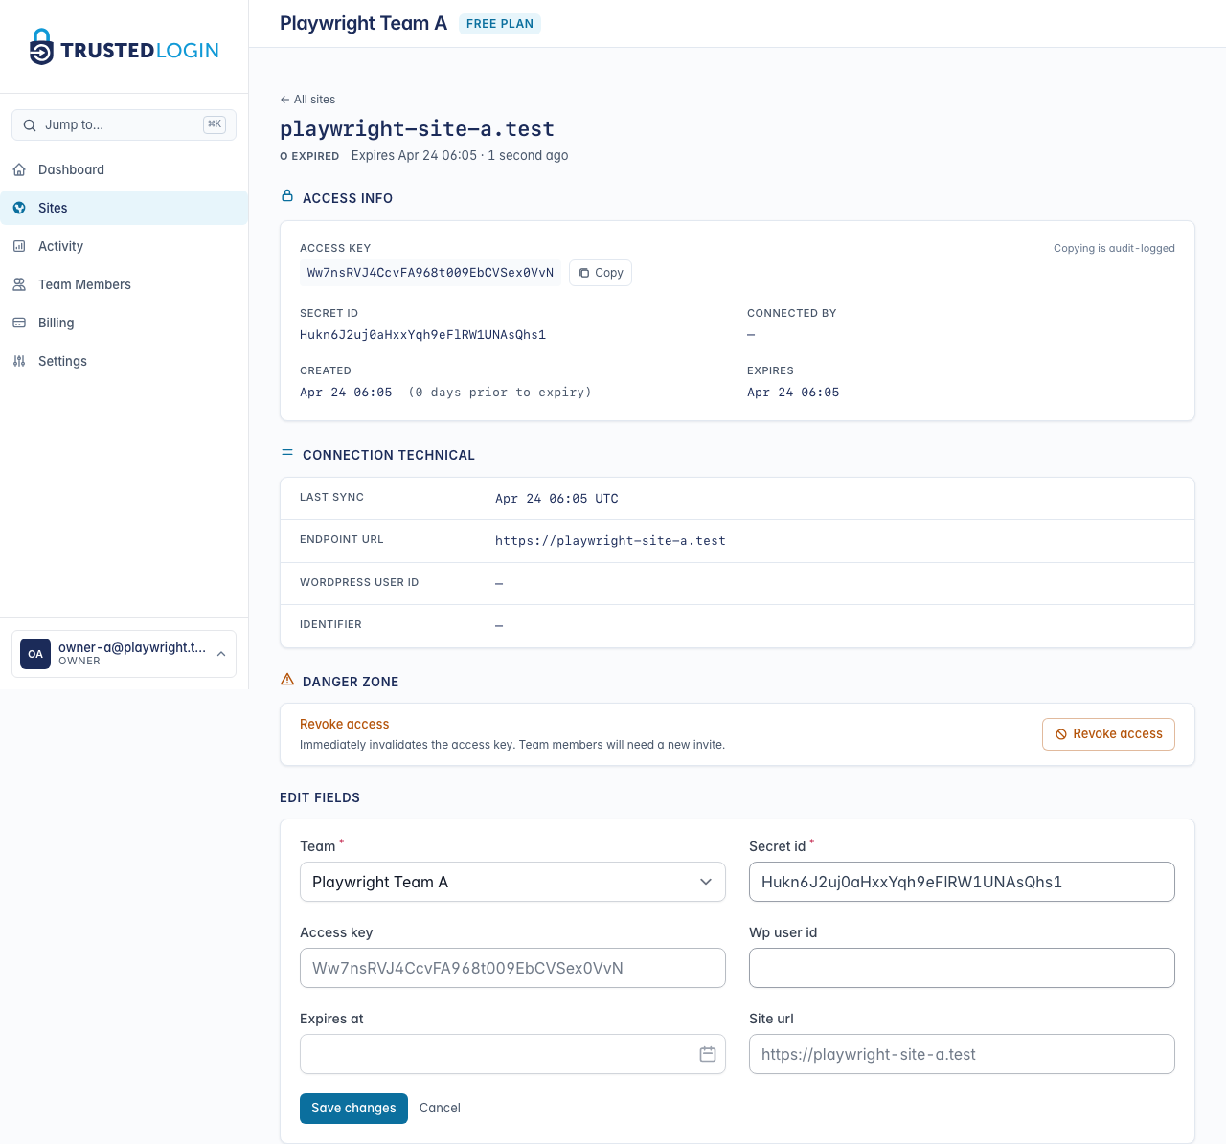Click the FREE PLAN badge
This screenshot has height=1144, width=1226.
(499, 23)
